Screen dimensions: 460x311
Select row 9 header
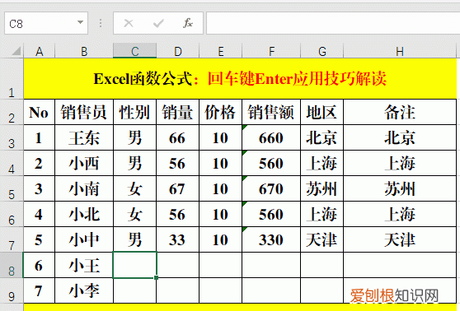12,290
